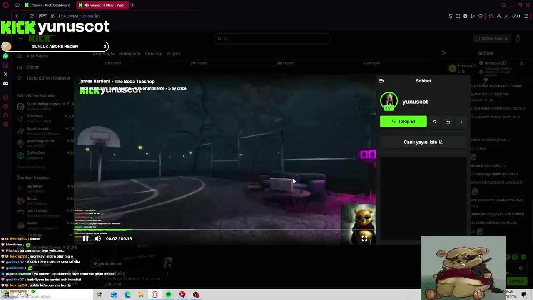This screenshot has height=300, width=533.
Task: Open browser extensions cube icon
Action: click(x=491, y=16)
